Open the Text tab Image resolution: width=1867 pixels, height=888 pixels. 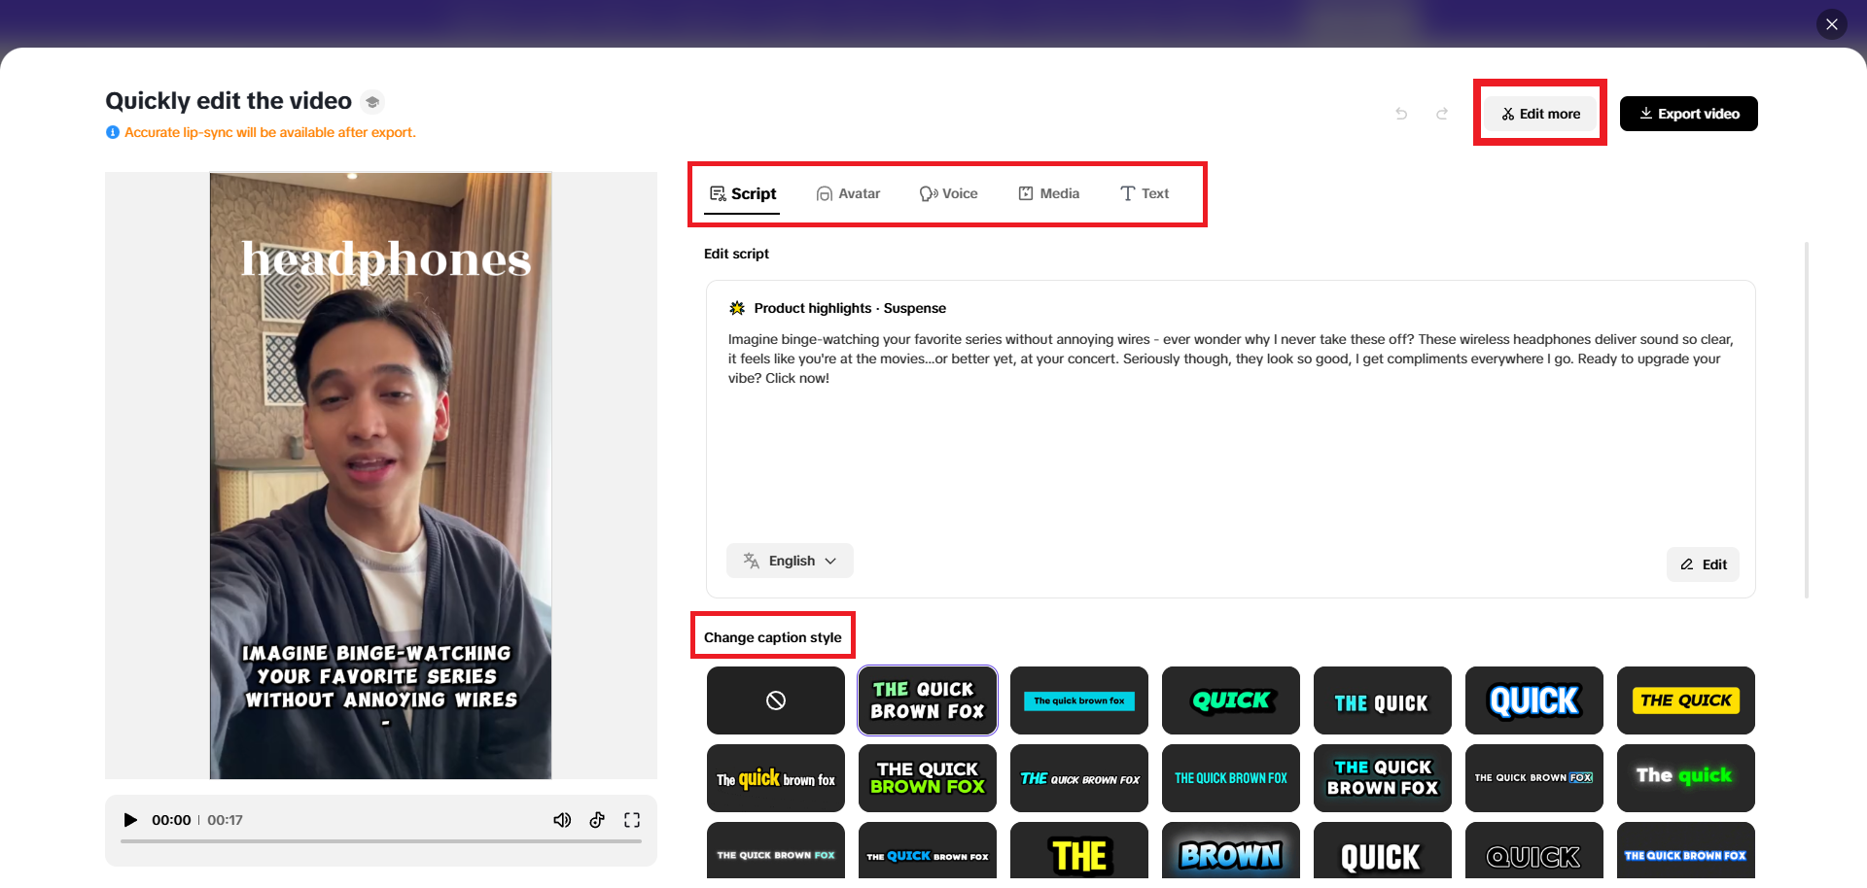[1145, 193]
